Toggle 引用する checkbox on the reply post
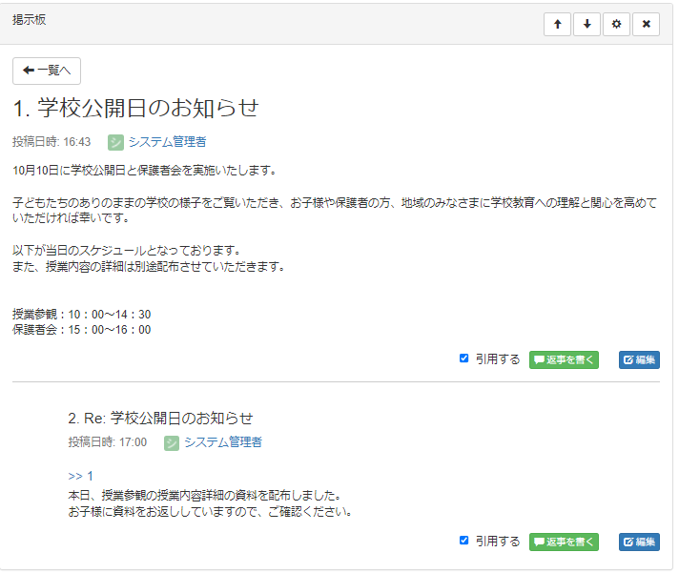679x573 pixels. (464, 541)
